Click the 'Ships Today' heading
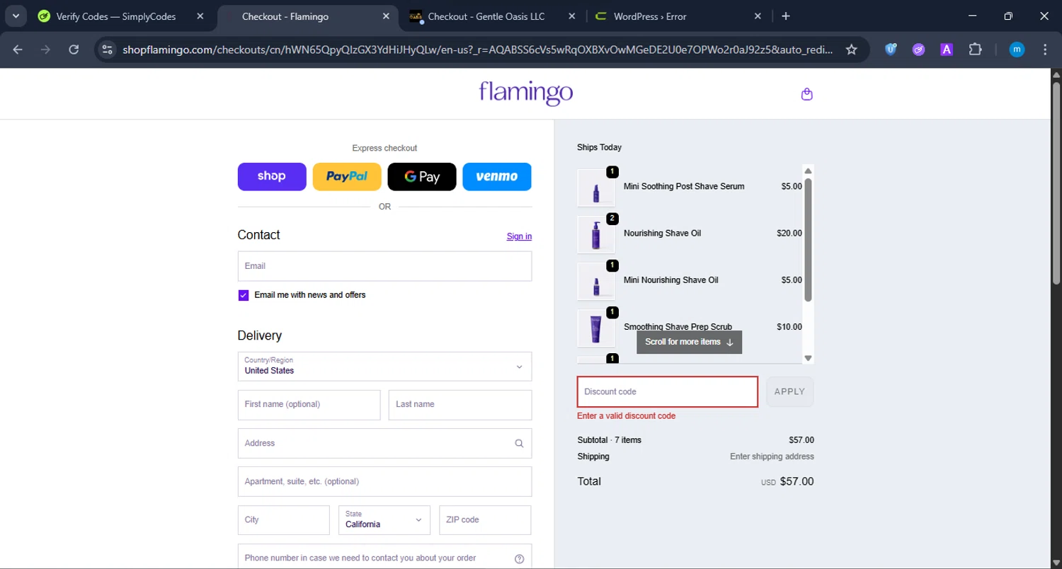This screenshot has width=1062, height=569. pos(599,148)
